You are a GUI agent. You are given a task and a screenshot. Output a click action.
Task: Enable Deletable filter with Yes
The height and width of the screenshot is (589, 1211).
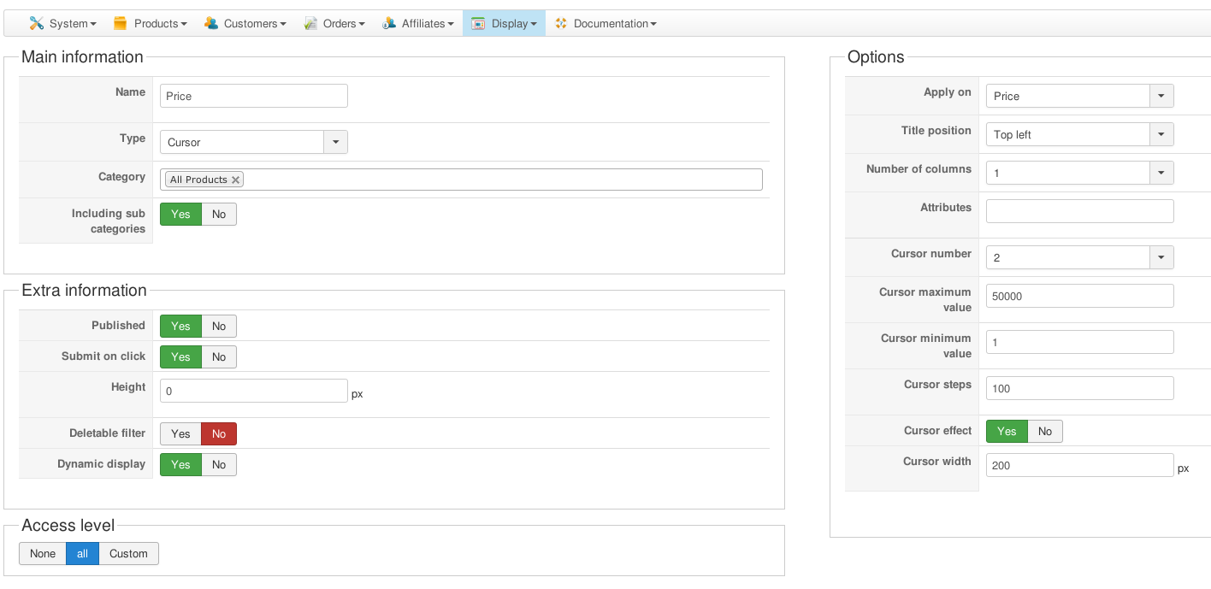[x=180, y=433]
